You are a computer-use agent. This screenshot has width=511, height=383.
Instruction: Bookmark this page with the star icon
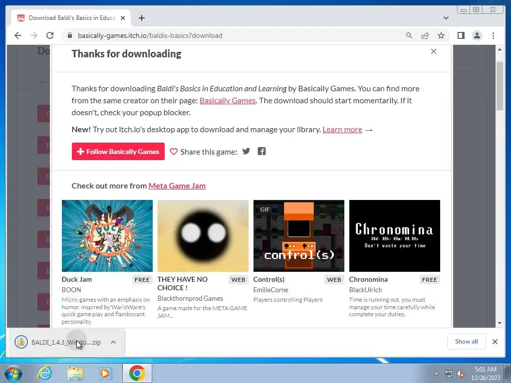[441, 35]
